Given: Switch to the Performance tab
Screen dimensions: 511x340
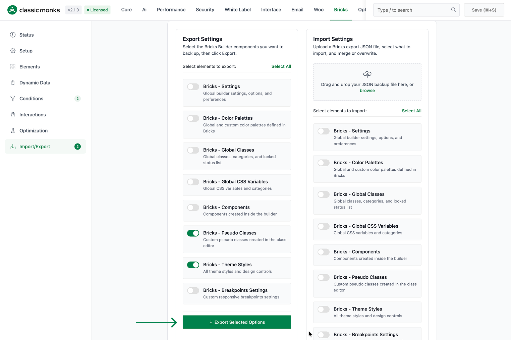Looking at the screenshot, I should tap(171, 10).
